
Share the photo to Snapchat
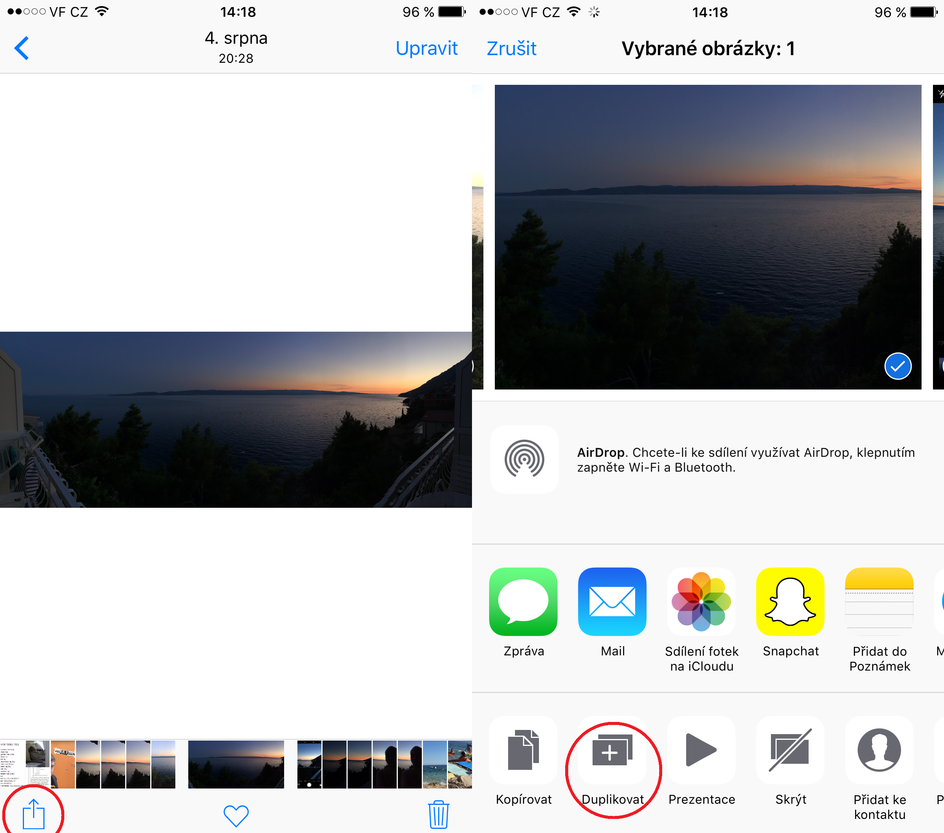[791, 602]
